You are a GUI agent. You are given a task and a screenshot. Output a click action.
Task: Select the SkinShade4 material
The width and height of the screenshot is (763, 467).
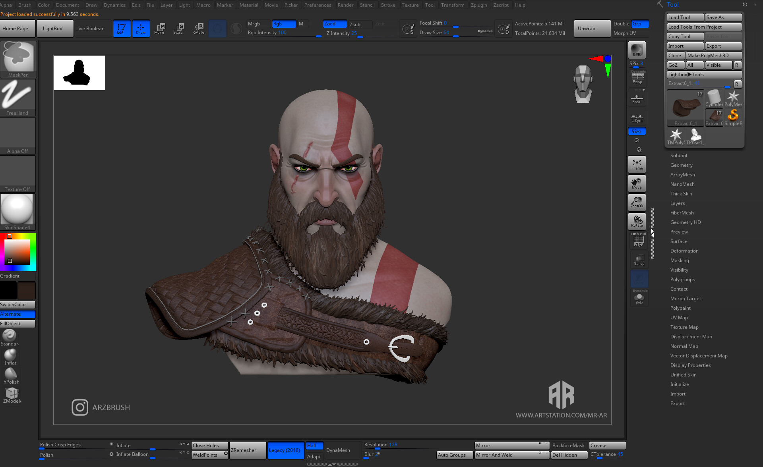(17, 208)
